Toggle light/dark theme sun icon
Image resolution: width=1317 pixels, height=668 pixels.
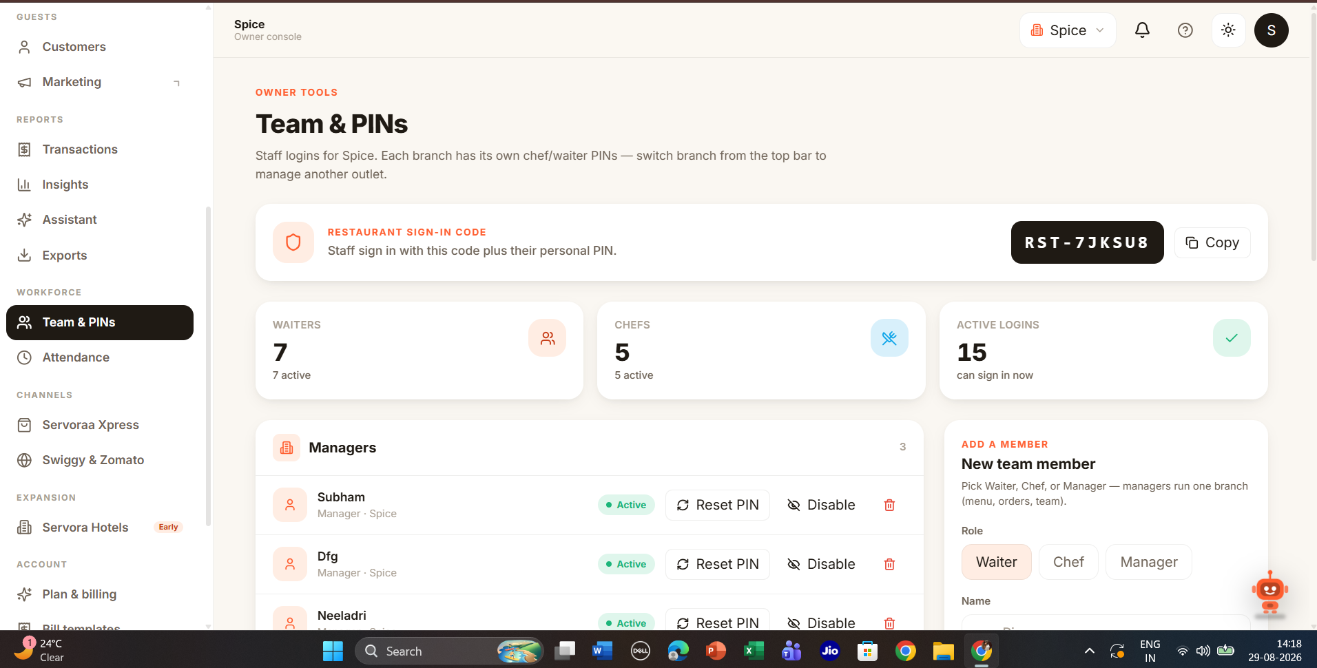tap(1228, 30)
